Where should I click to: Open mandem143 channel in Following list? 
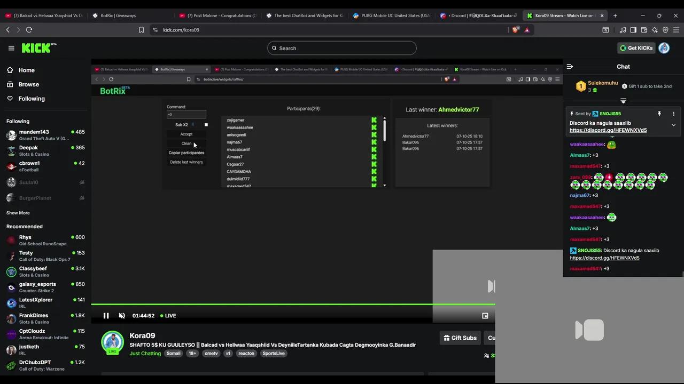click(x=45, y=135)
